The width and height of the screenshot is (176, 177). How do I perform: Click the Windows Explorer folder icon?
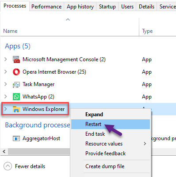click(x=16, y=109)
